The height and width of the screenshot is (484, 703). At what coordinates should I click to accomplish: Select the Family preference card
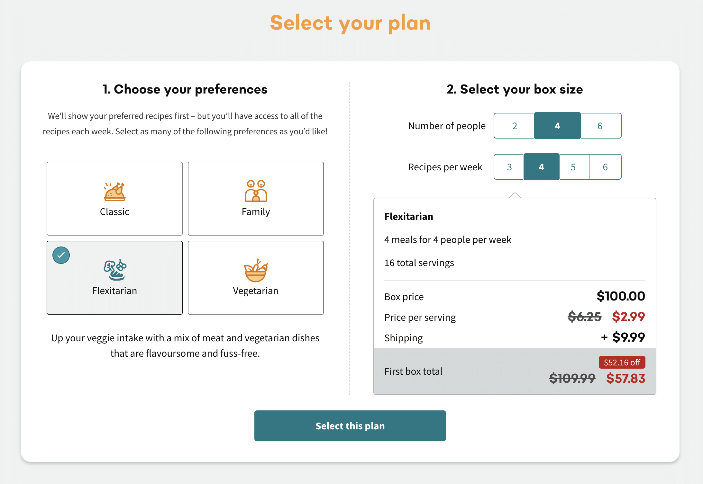point(256,199)
